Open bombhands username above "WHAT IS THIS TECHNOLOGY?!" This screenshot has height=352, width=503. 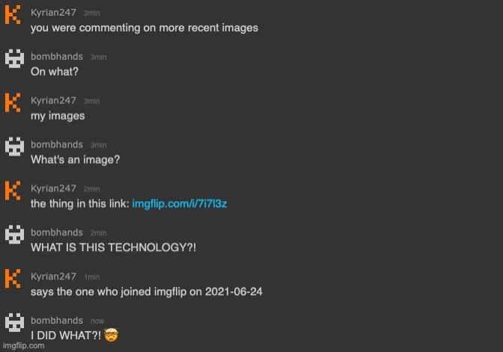(57, 232)
